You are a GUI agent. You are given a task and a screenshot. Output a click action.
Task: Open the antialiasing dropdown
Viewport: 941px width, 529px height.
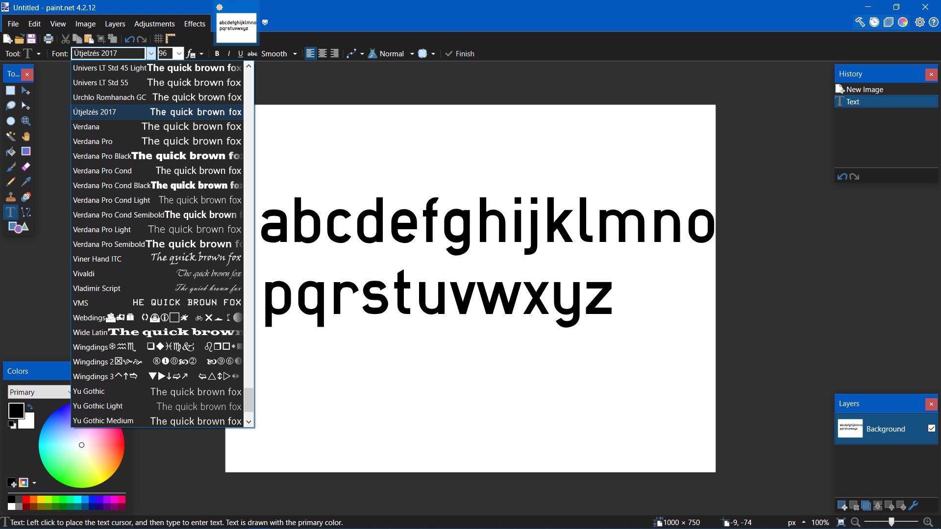pyautogui.click(x=355, y=54)
